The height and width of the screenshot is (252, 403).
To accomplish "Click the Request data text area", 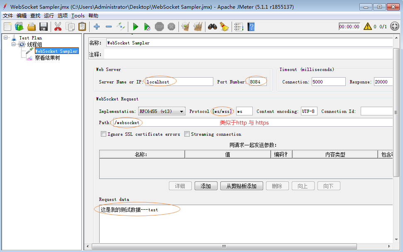I will point(246,224).
